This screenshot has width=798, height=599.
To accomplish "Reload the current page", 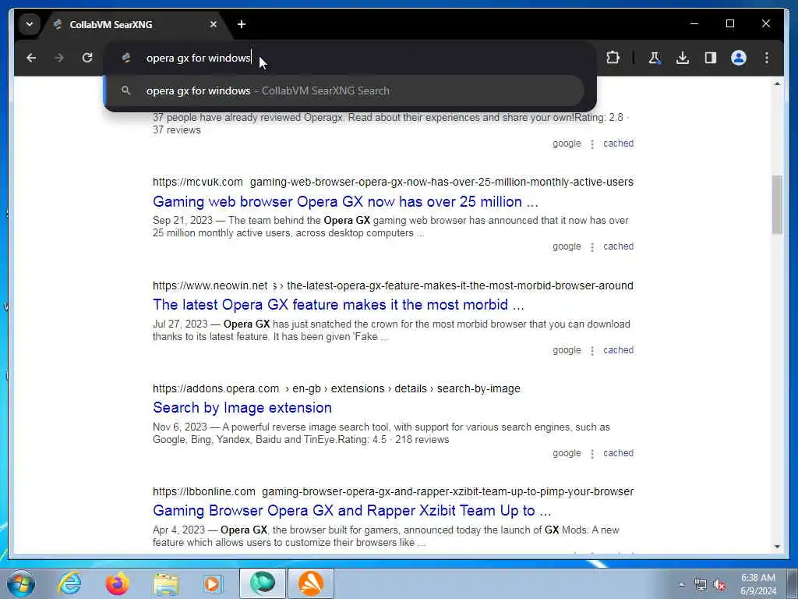I will (87, 58).
